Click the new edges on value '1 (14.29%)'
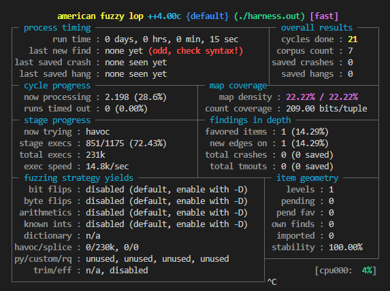Image resolution: width=390 pixels, height=291 pixels. [x=305, y=143]
